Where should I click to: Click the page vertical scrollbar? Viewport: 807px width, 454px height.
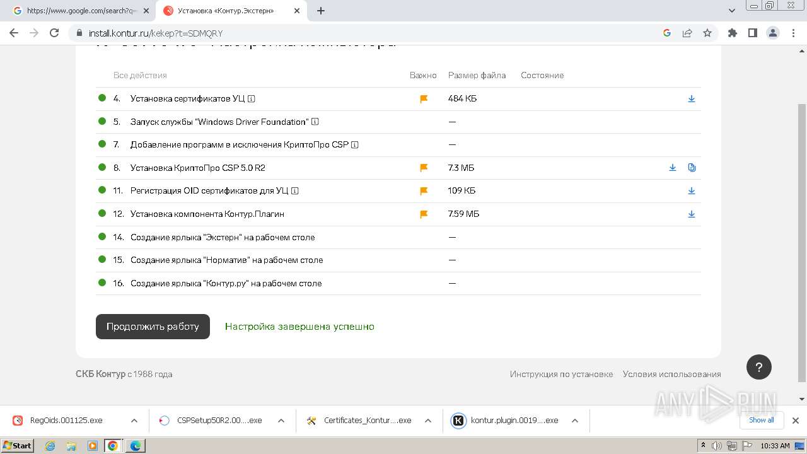[802, 243]
